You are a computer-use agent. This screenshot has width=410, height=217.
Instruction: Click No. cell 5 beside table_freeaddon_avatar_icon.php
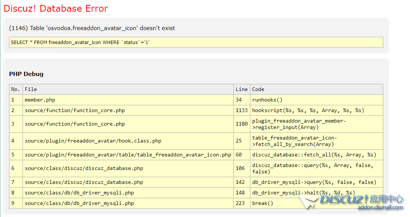click(x=16, y=155)
